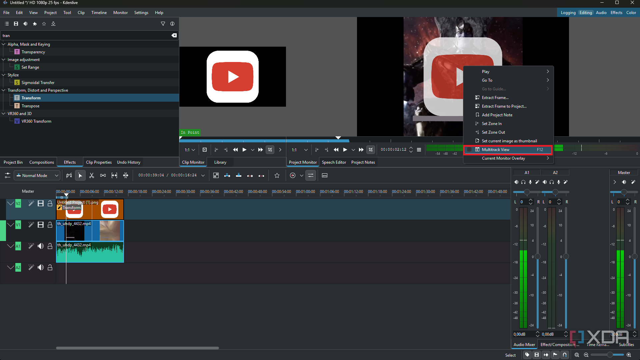Open Undo History panel
This screenshot has width=640, height=360.
[129, 162]
